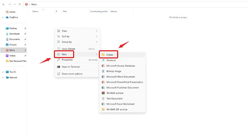
Task: Click the Music icon in the address bar
Action: 26,4
